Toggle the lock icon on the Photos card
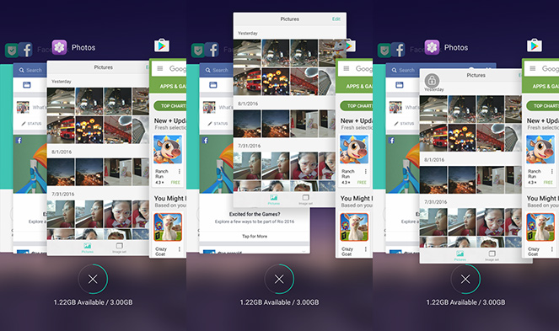 (432, 81)
